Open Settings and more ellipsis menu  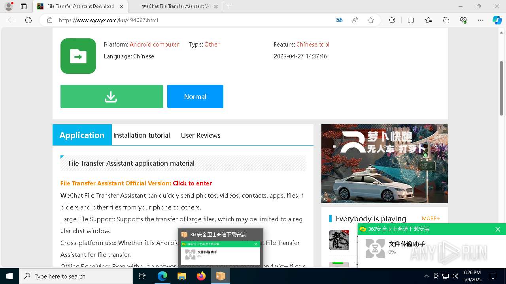tap(481, 20)
